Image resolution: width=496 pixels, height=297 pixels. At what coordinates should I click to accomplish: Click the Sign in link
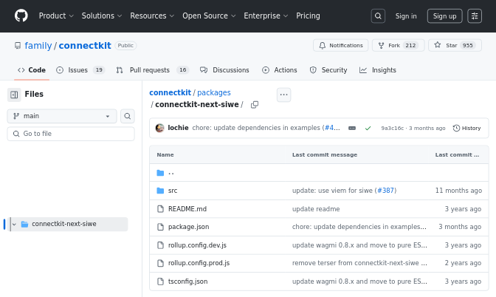click(x=406, y=16)
